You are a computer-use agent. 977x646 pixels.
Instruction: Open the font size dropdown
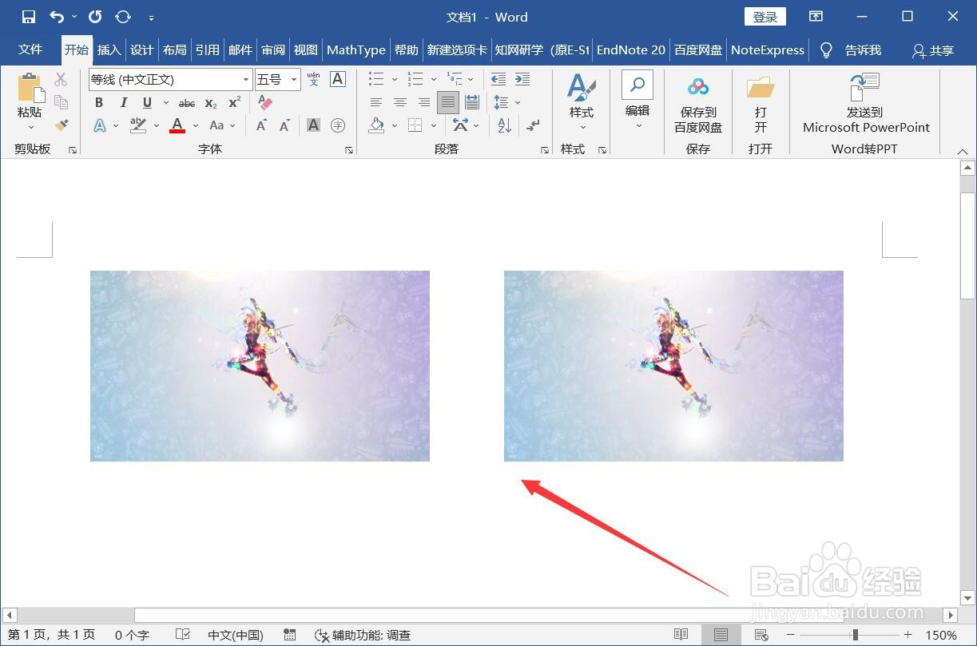click(x=294, y=80)
